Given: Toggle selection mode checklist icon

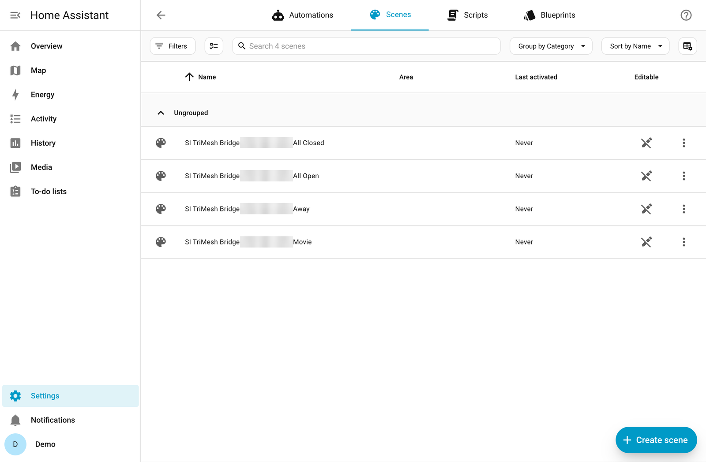Looking at the screenshot, I should click(x=214, y=46).
